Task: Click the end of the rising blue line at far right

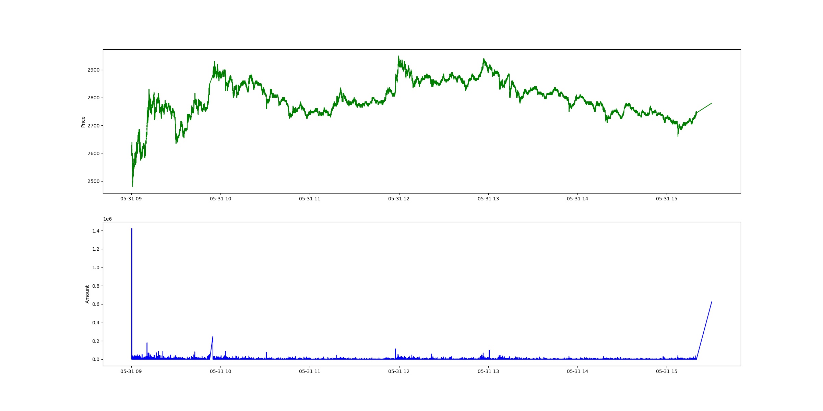Action: (x=712, y=302)
